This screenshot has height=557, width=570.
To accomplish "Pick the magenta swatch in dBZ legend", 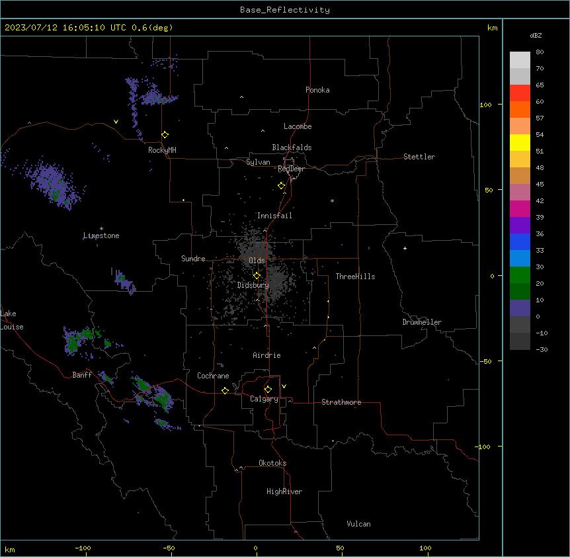I will [x=520, y=208].
